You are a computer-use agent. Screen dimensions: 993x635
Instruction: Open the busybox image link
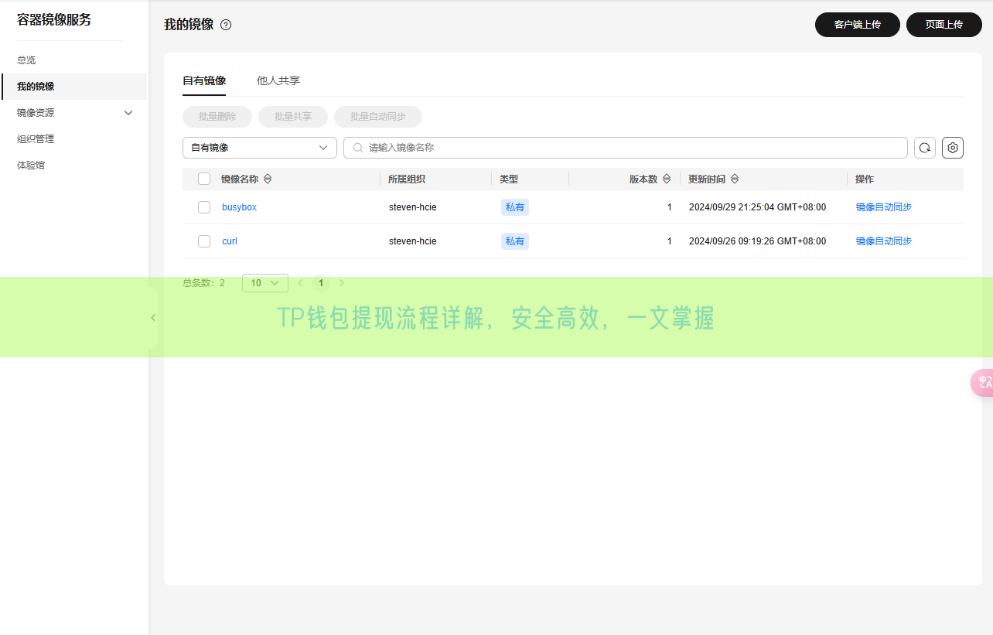239,207
